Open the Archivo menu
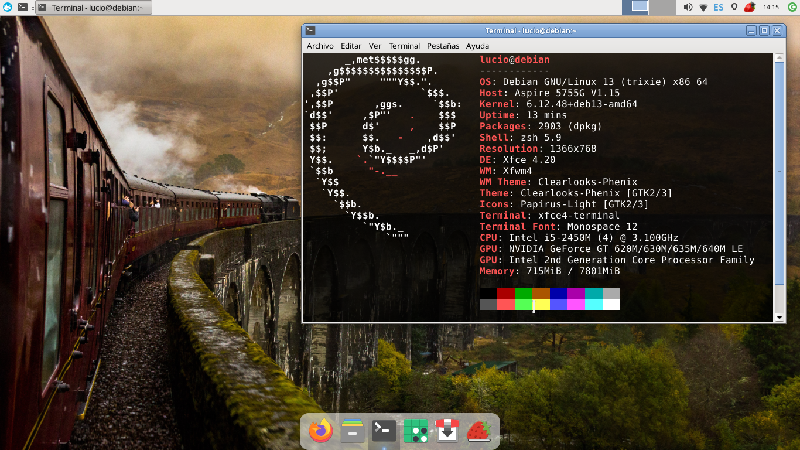This screenshot has height=450, width=800. tap(320, 46)
